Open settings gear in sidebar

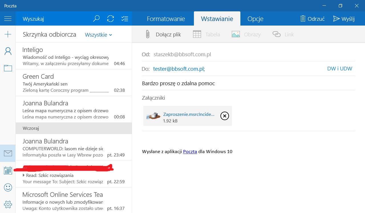(x=8, y=204)
